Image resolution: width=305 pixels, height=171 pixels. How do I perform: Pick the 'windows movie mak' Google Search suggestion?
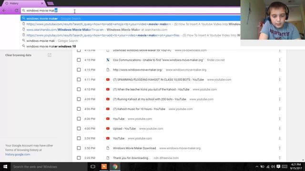(x=131, y=41)
